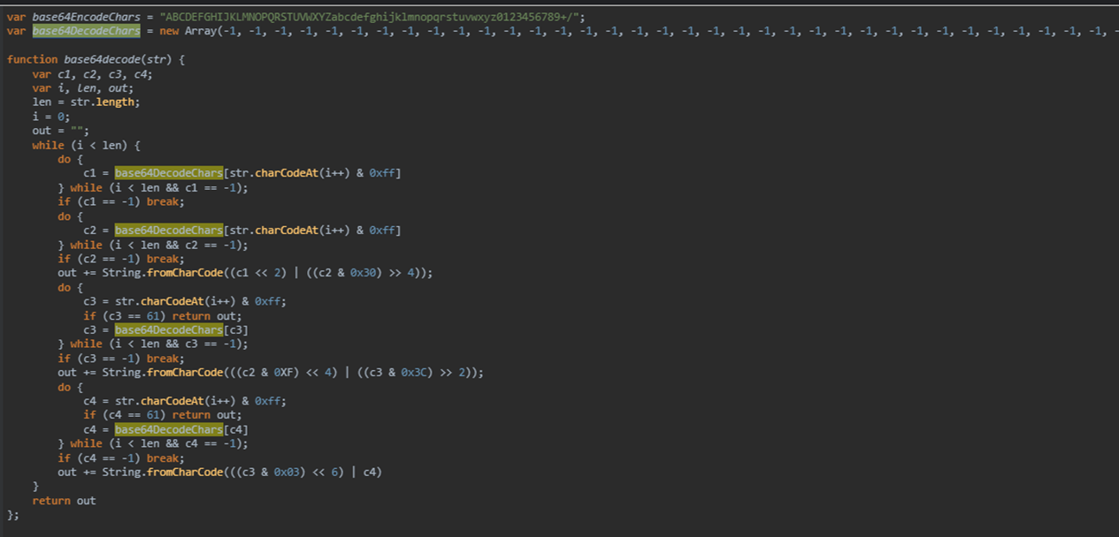Click the 'if (c3 == 61) return out;' line
The width and height of the screenshot is (1119, 537).
pos(160,315)
